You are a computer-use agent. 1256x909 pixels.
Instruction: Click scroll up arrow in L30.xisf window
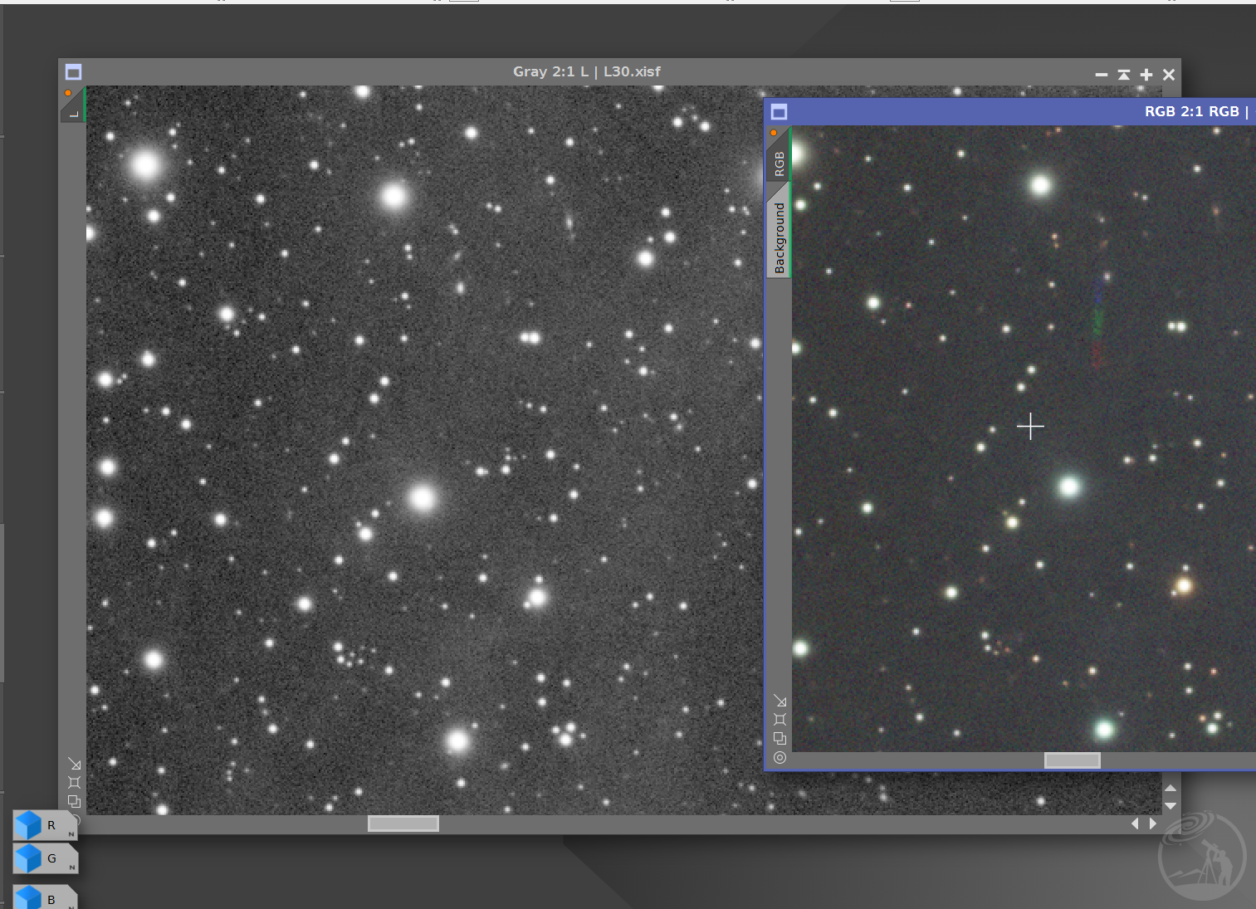point(1170,788)
